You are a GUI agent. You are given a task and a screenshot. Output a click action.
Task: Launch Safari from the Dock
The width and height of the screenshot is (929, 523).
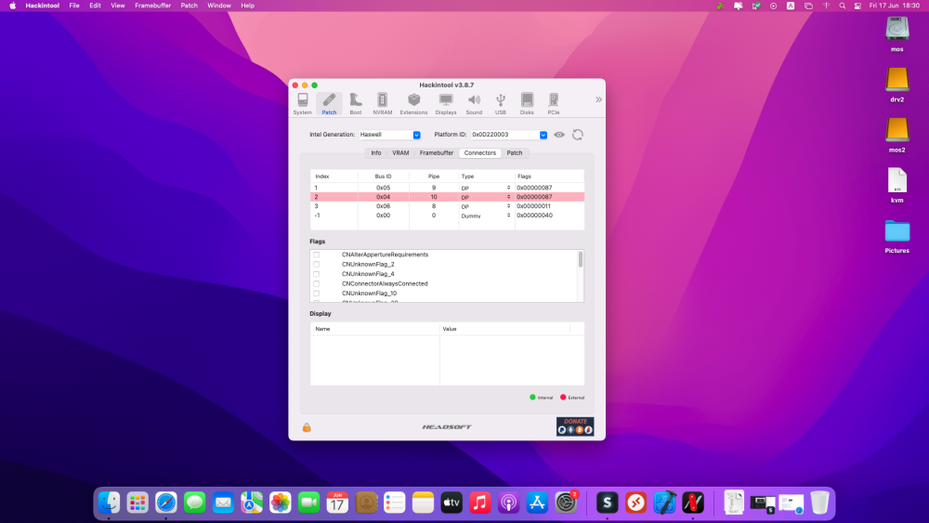(x=166, y=503)
